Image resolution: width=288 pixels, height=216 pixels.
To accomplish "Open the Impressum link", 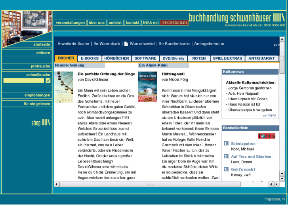I will [x=275, y=199].
